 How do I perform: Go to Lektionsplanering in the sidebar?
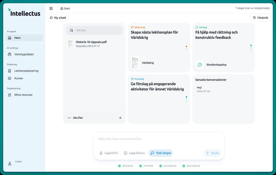point(26,71)
